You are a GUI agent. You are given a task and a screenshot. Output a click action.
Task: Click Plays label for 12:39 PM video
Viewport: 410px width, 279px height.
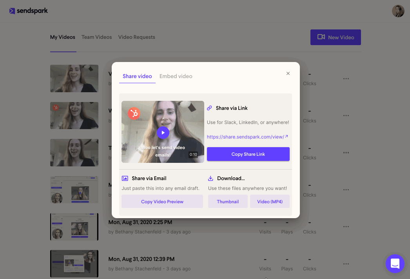pos(287,269)
